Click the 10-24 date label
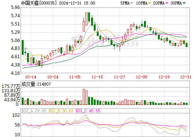This screenshot has width=195, height=137. [x=53, y=77]
